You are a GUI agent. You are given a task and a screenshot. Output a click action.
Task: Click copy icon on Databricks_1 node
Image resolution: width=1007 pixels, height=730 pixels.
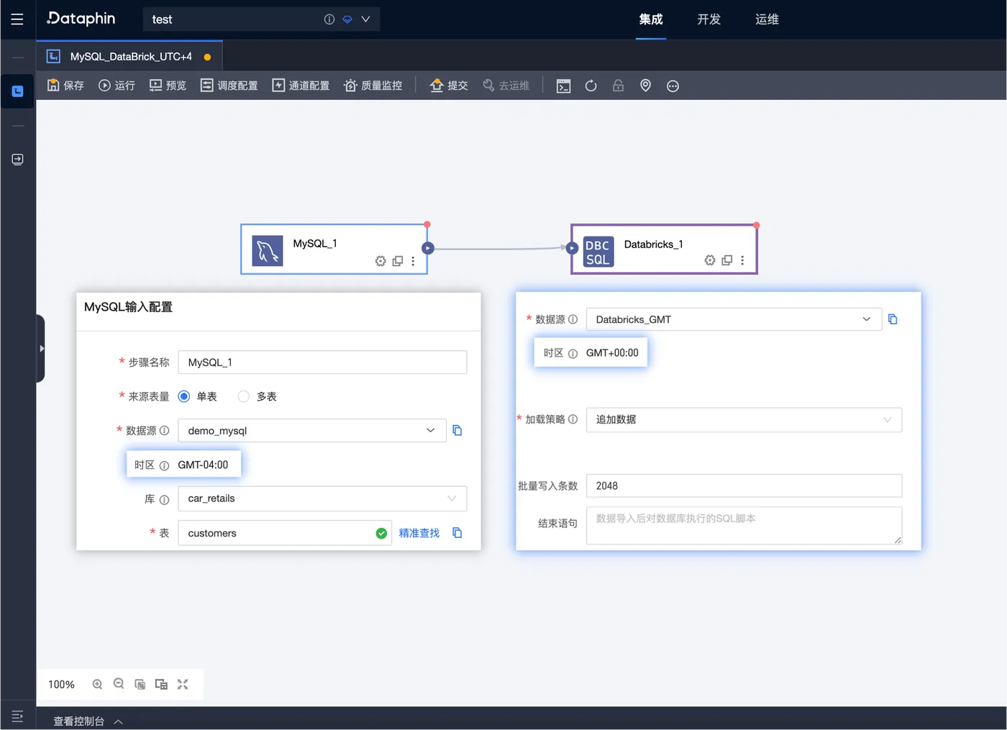[x=727, y=260]
